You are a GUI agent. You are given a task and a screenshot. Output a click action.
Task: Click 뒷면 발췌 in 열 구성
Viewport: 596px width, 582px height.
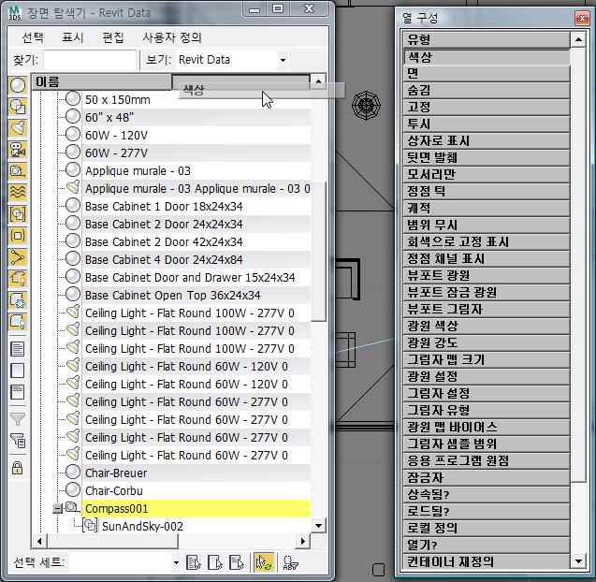(487, 158)
